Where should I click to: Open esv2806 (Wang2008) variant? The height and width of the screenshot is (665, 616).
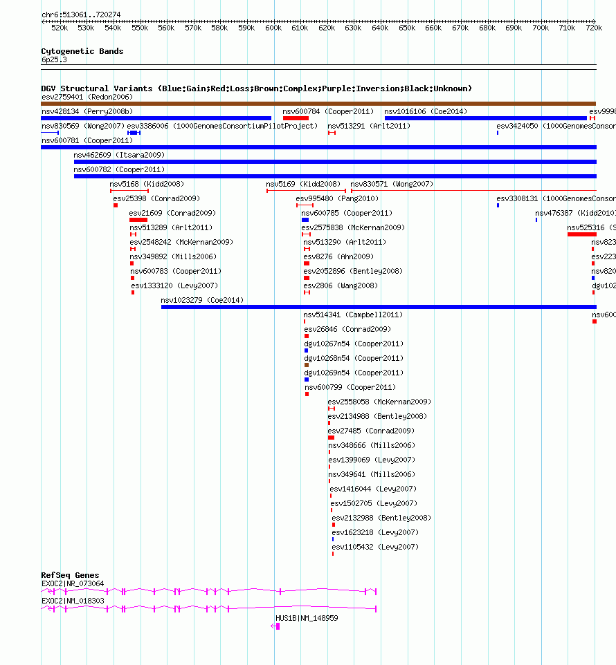click(341, 286)
